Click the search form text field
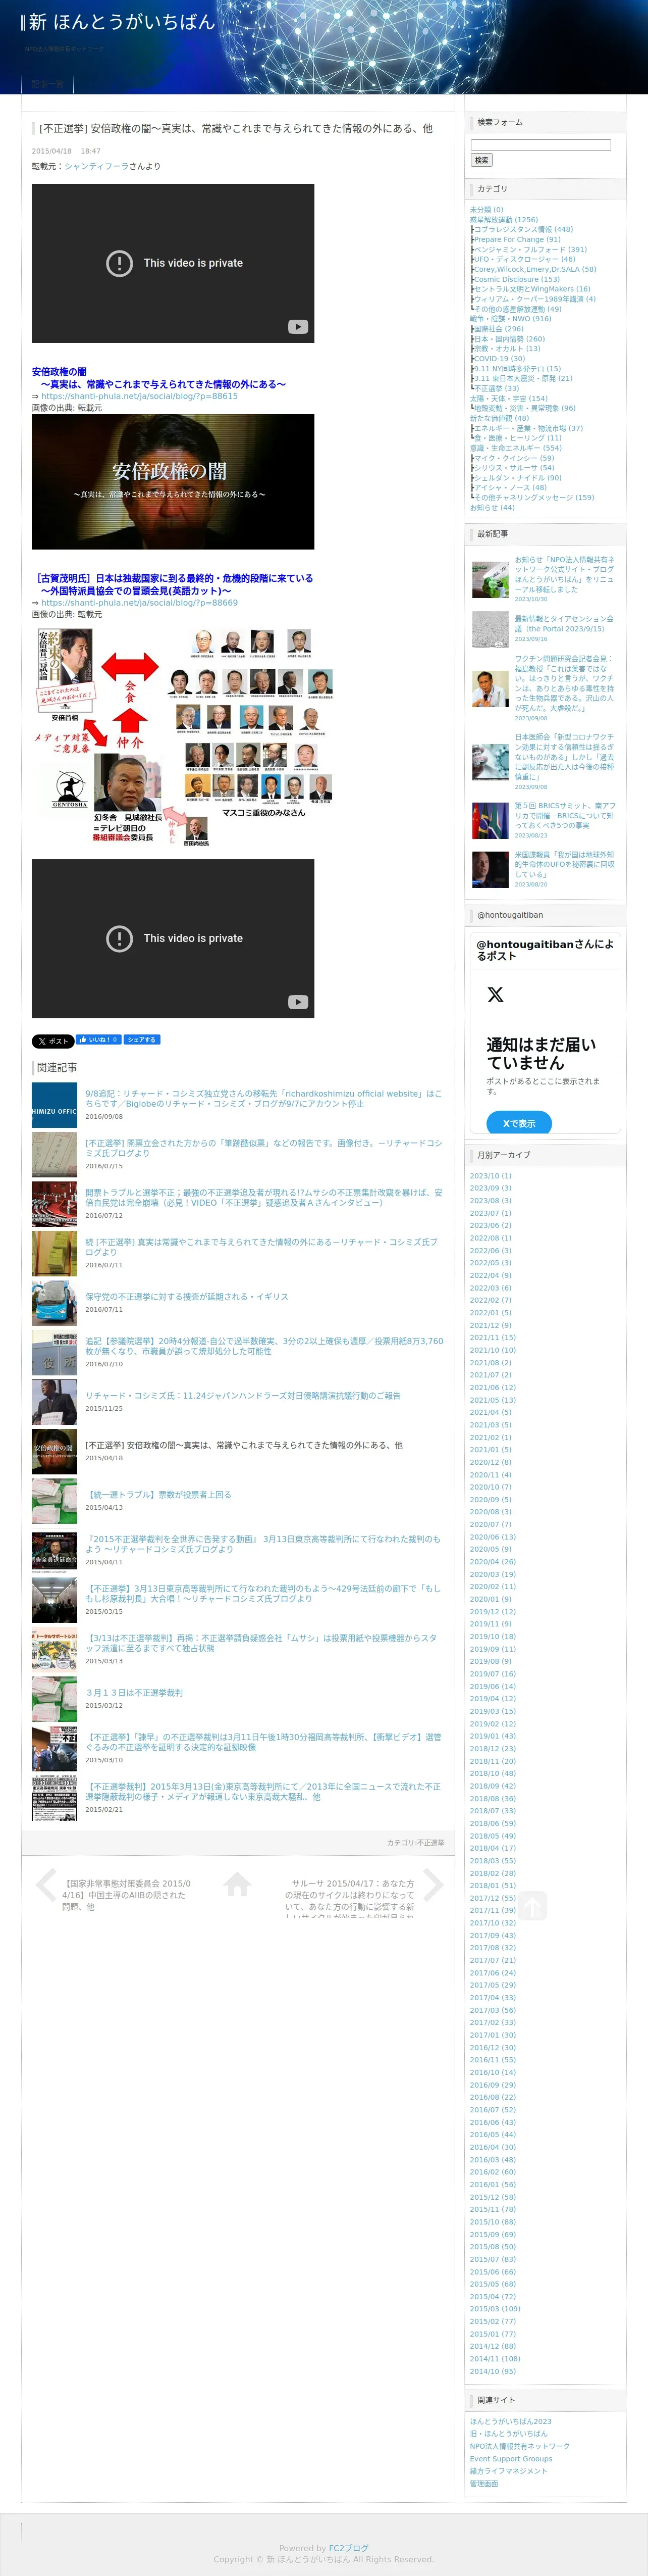This screenshot has width=648, height=2576. pos(540,145)
